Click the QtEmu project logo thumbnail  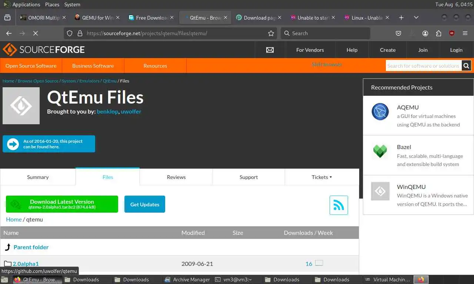tap(21, 106)
